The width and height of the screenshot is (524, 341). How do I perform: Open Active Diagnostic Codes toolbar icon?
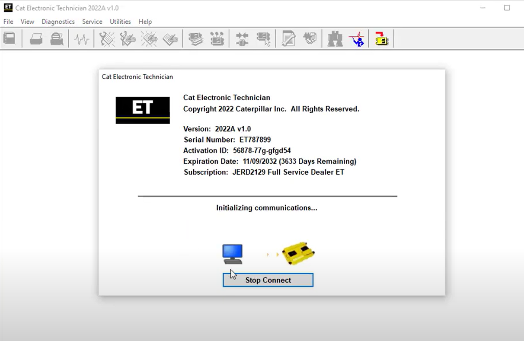(x=107, y=39)
